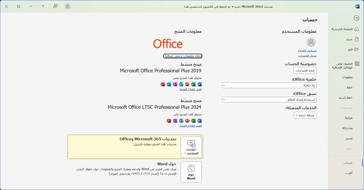
Task: Click Excel icon under Office 2019 product
Action: pyautogui.click(x=193, y=84)
